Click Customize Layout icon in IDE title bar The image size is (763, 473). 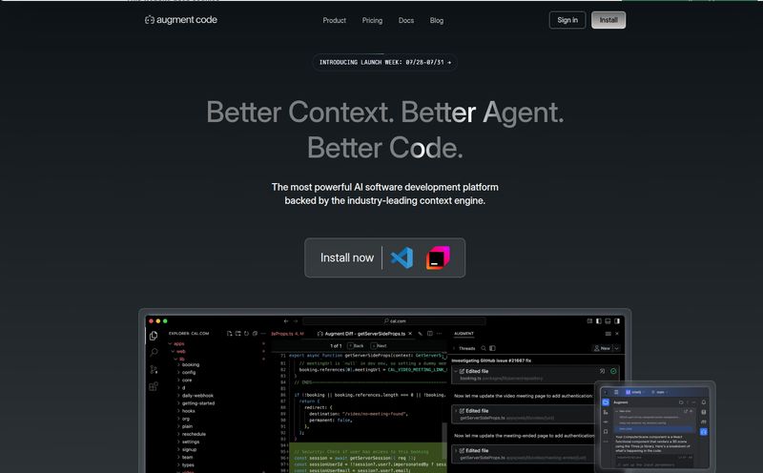point(589,321)
